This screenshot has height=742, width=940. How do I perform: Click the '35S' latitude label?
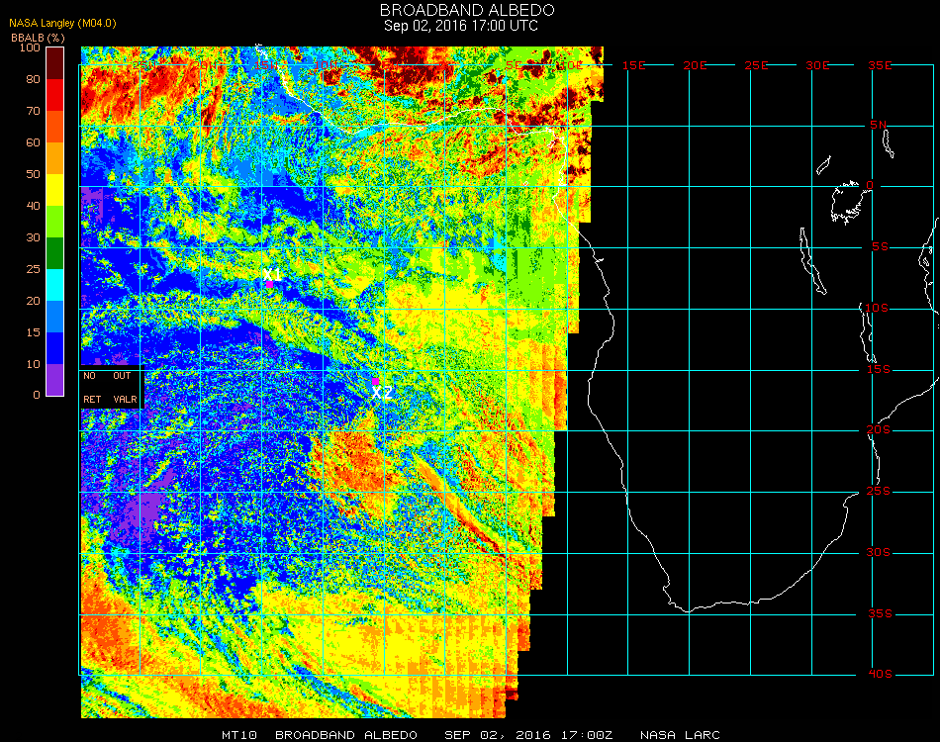[x=880, y=613]
